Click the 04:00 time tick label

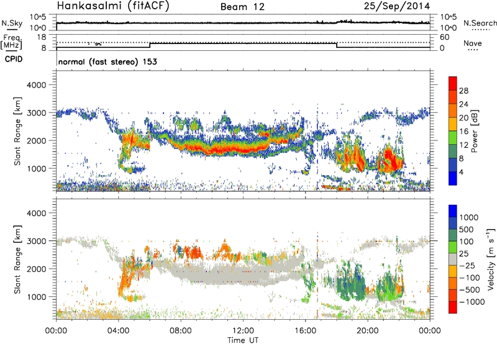(x=118, y=331)
